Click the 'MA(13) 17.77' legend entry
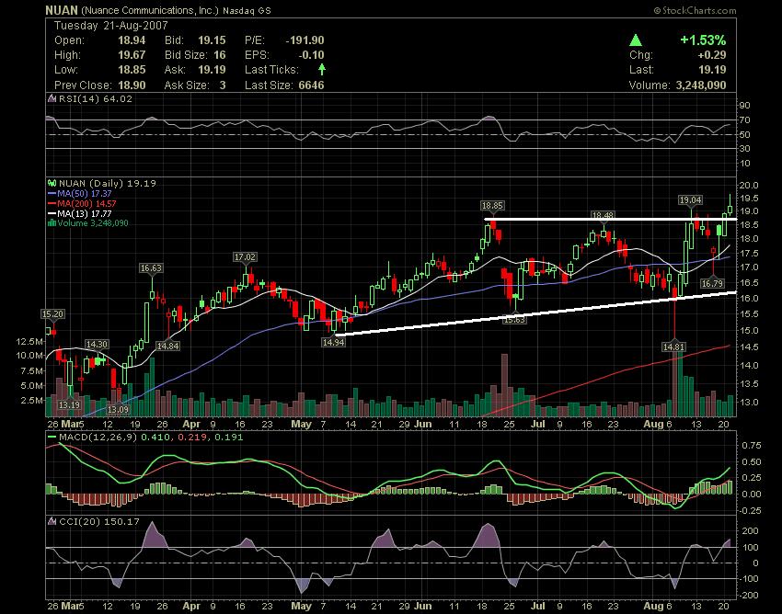 [85, 213]
